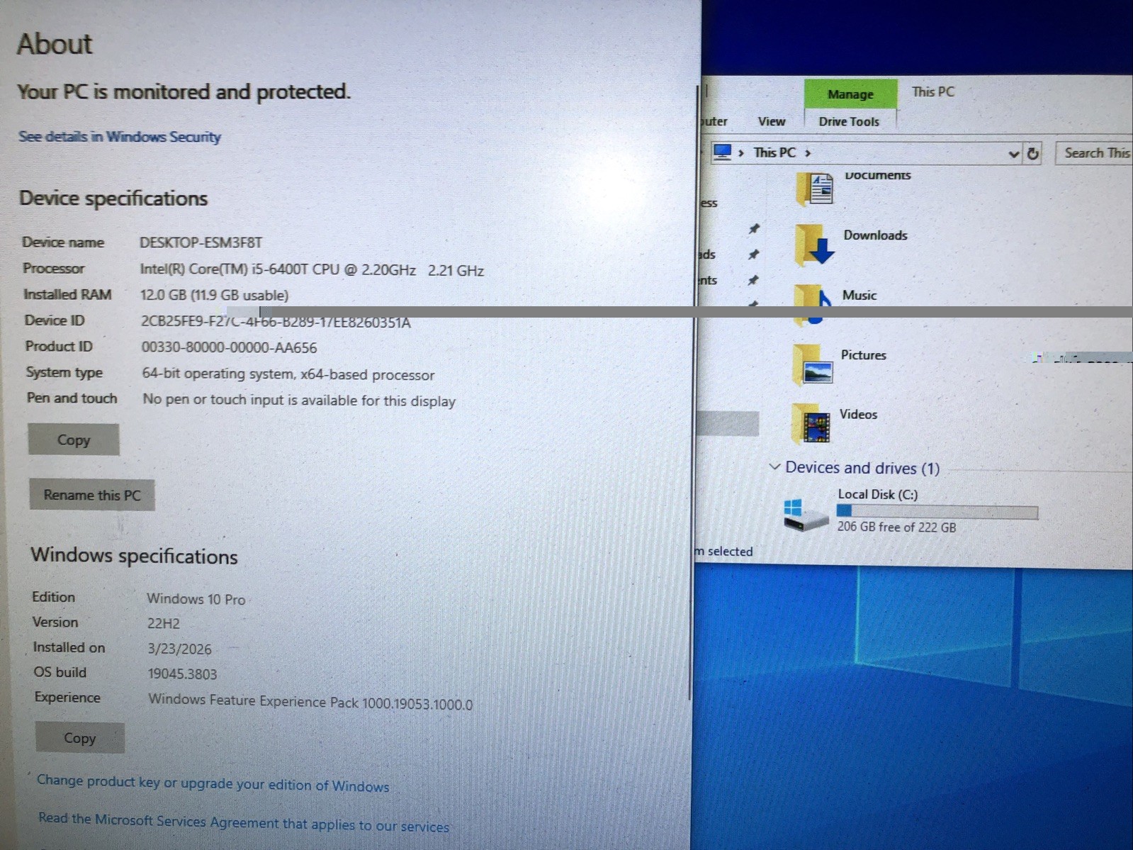
Task: Select OS build 19045.3803 value
Action: point(182,674)
